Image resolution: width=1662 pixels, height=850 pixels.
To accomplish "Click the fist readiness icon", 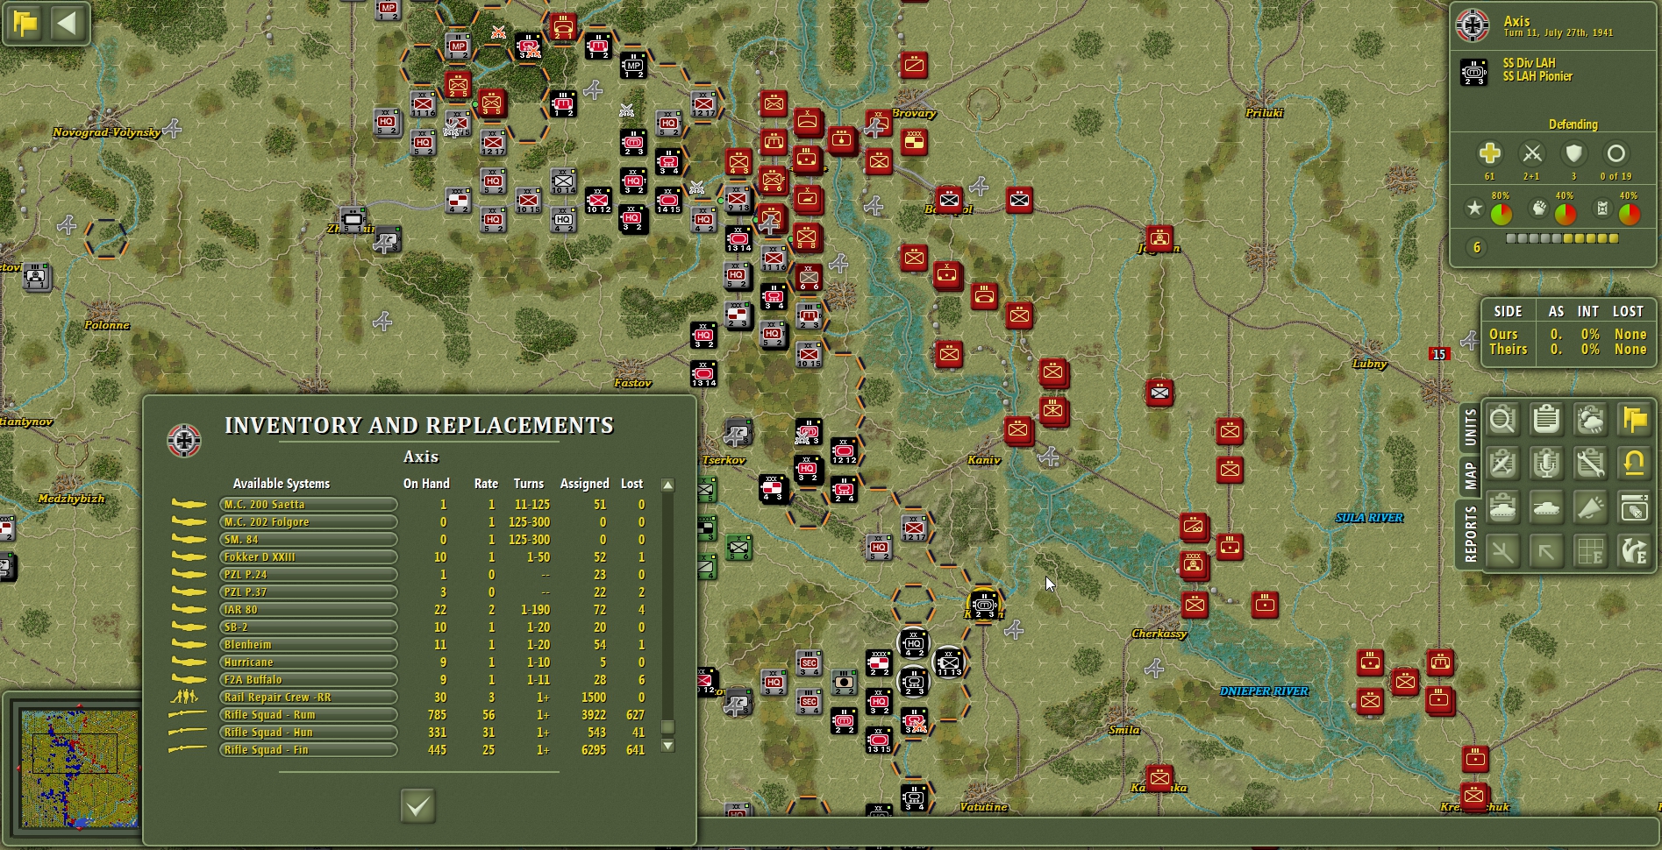I will coord(1538,209).
